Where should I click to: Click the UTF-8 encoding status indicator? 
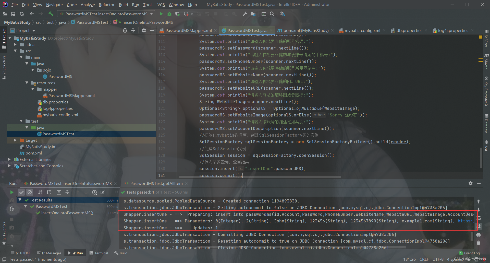(438, 259)
